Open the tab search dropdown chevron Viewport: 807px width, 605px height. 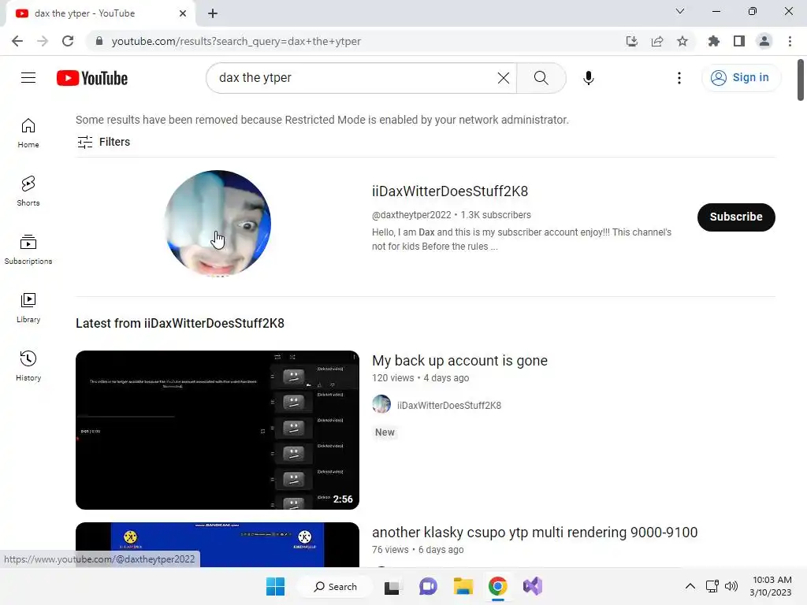(680, 11)
